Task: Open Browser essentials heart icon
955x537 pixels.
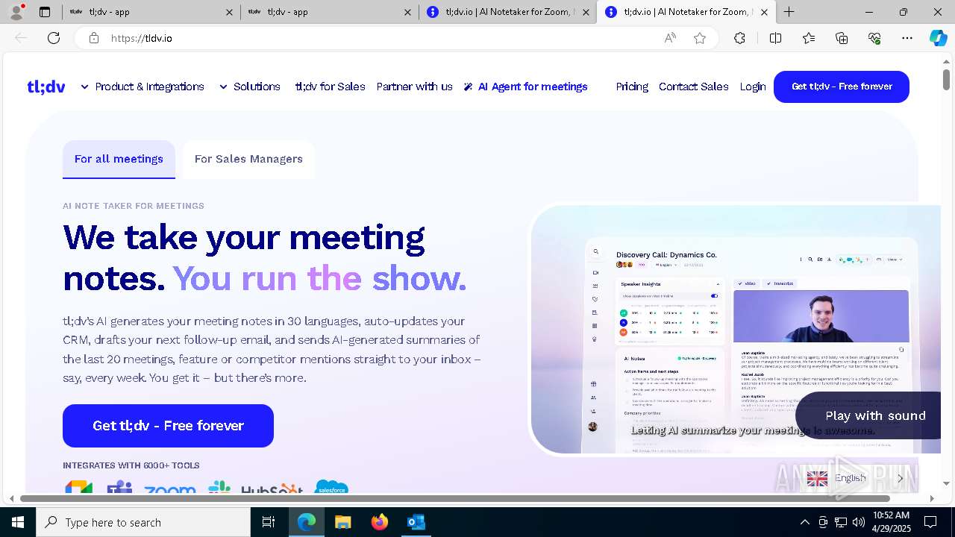Action: (x=874, y=38)
